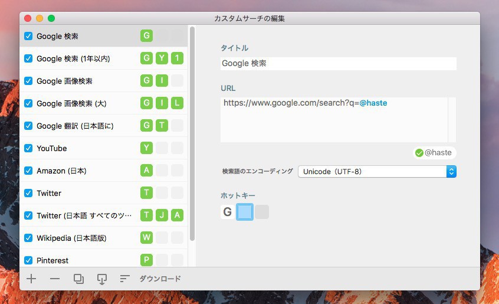Click T badge on Google 翻訳 row
499x304 pixels.
(x=162, y=125)
